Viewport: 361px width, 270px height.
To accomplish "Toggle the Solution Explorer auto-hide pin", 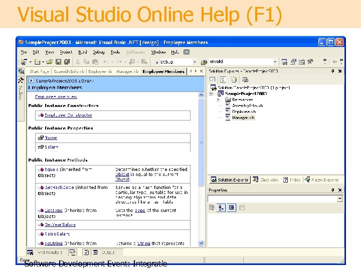I will (x=333, y=71).
